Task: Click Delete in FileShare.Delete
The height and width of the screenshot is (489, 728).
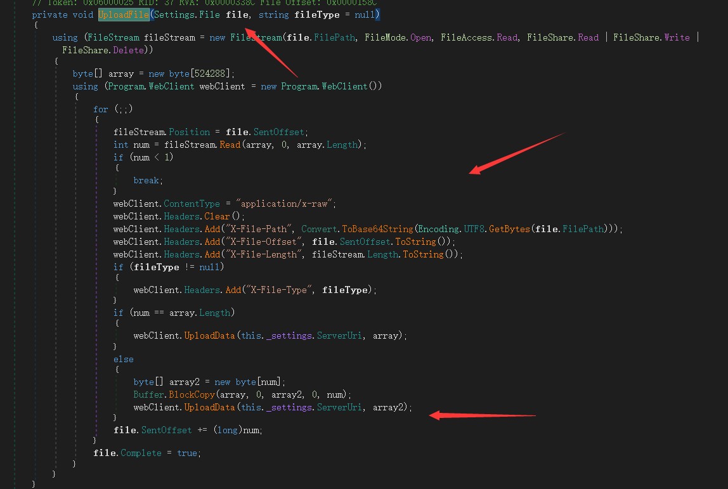Action: pos(129,49)
